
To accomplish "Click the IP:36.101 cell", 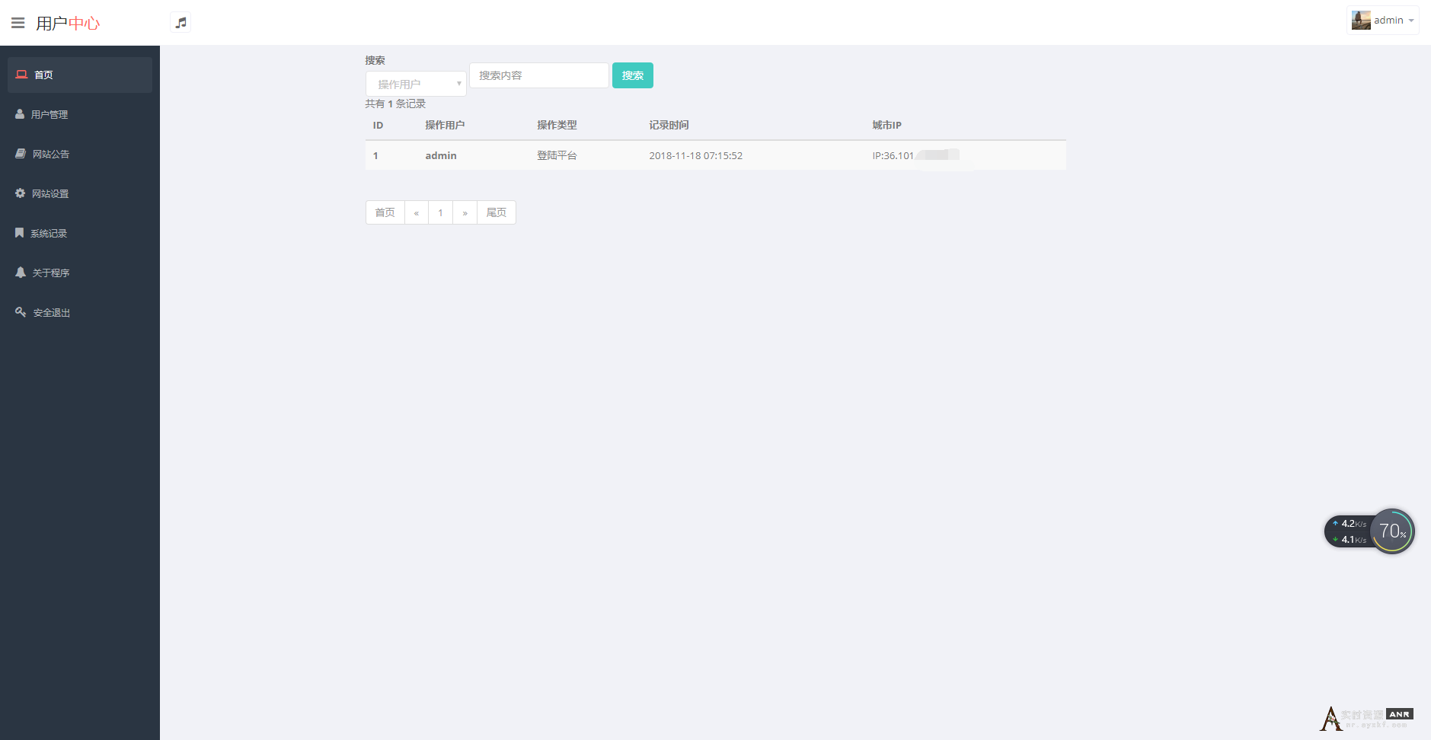I will pyautogui.click(x=893, y=155).
